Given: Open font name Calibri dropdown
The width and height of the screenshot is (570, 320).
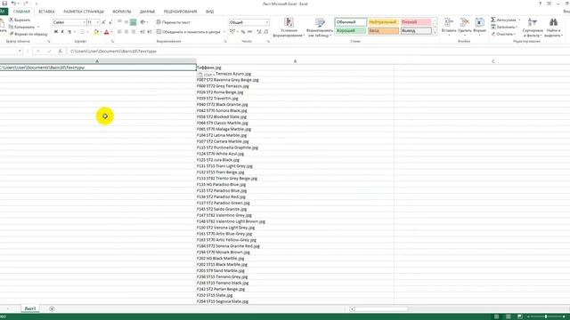Looking at the screenshot, I should 84,22.
